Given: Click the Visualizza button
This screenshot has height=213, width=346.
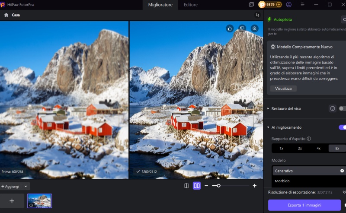Looking at the screenshot, I should pos(283,89).
